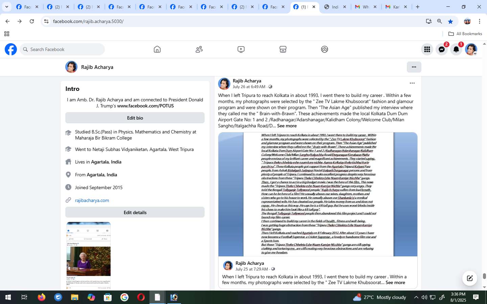The width and height of the screenshot is (487, 304).
Task: Reload the current page
Action: click(32, 21)
